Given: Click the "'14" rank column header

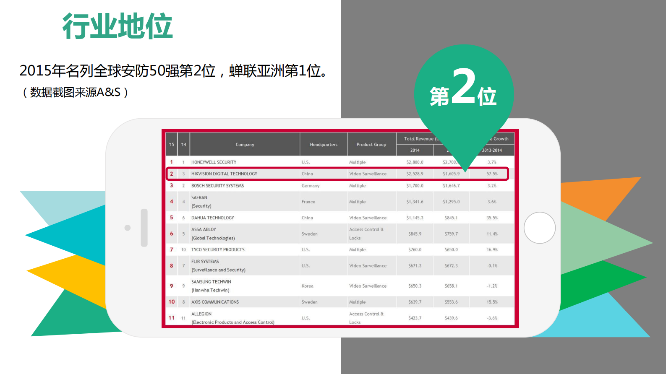Looking at the screenshot, I should 183,145.
